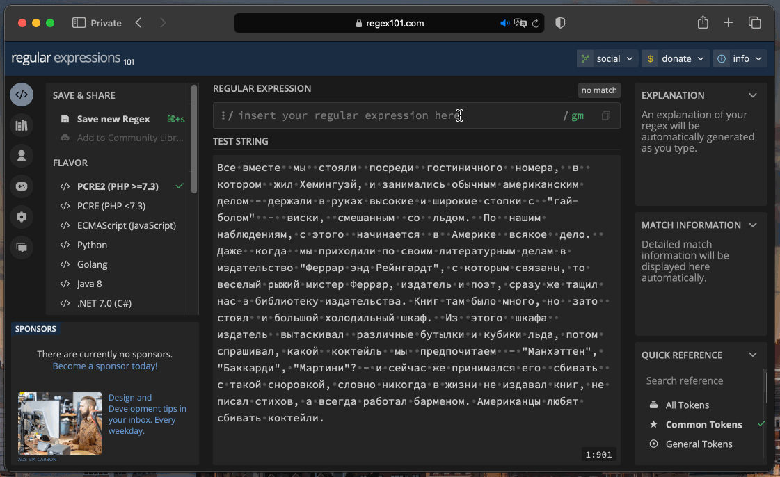
Task: Open live help with the speech bubble icon
Action: 22,248
